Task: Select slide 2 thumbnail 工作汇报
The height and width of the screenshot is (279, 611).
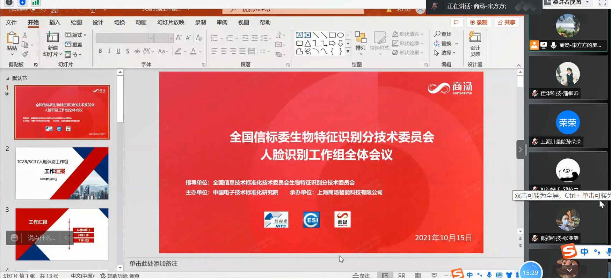Action: pyautogui.click(x=62, y=173)
